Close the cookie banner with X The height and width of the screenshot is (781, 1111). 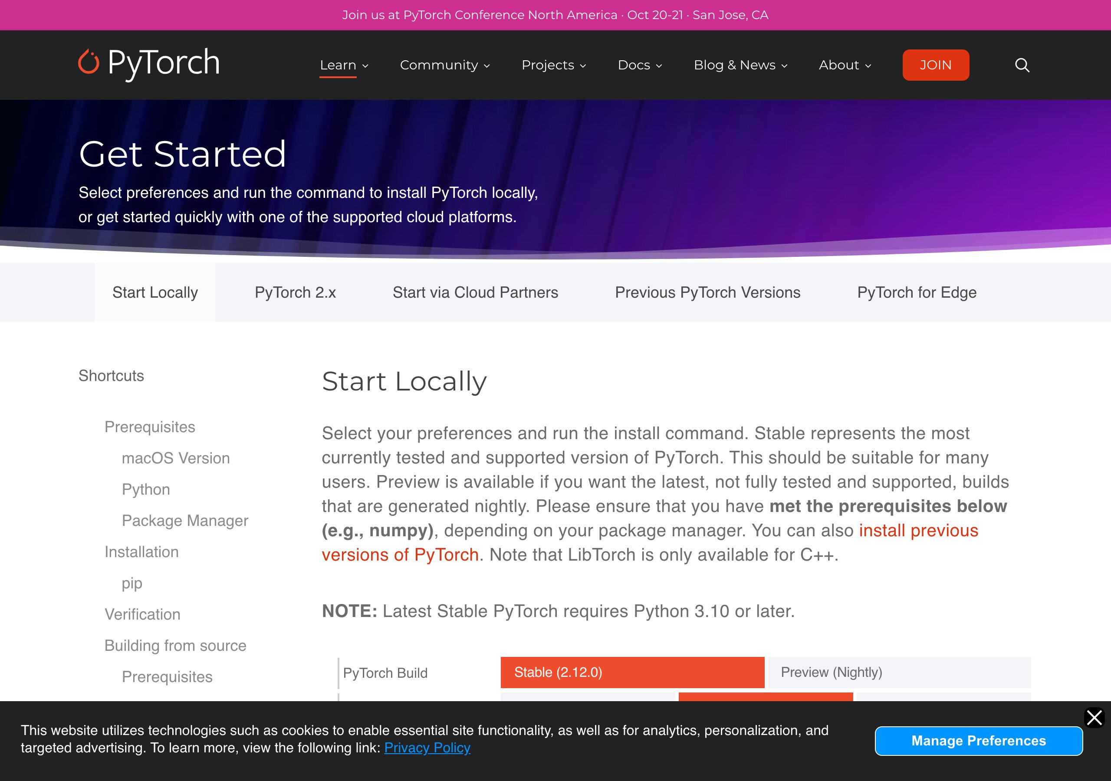tap(1094, 718)
